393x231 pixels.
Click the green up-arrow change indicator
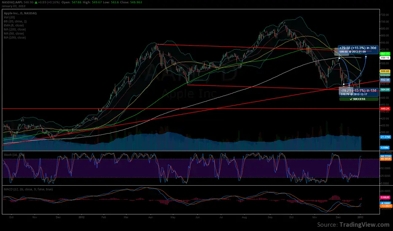coord(36,2)
